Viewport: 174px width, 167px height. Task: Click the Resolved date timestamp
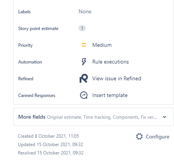[51, 153]
